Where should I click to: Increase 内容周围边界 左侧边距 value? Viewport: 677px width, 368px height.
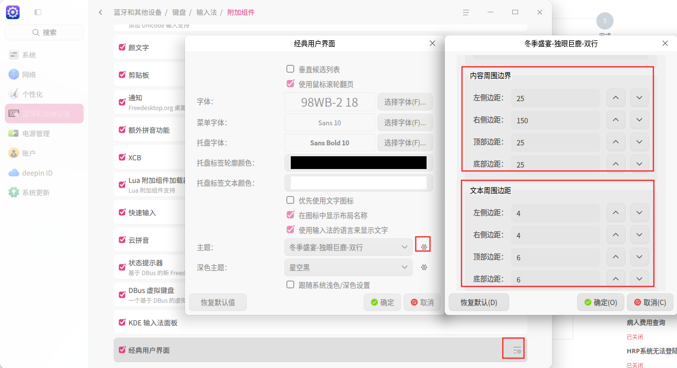pos(615,98)
